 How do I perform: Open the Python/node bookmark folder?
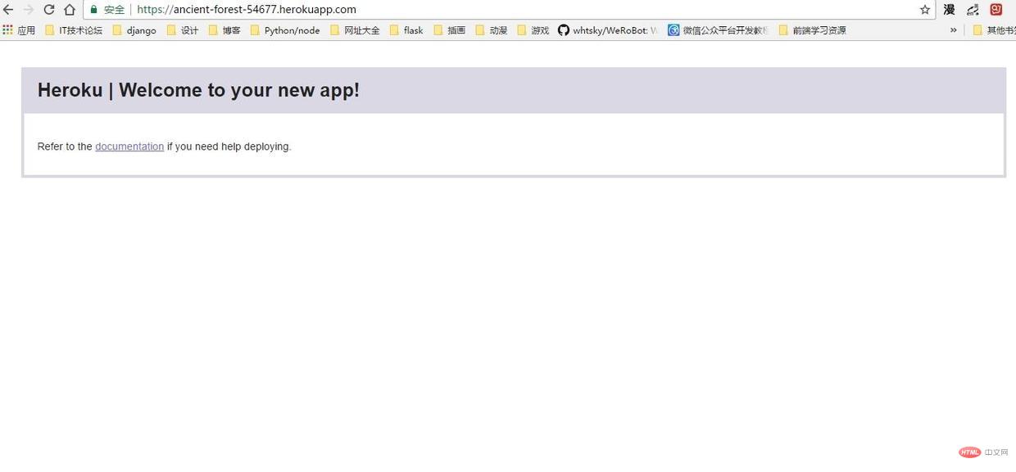tap(285, 30)
